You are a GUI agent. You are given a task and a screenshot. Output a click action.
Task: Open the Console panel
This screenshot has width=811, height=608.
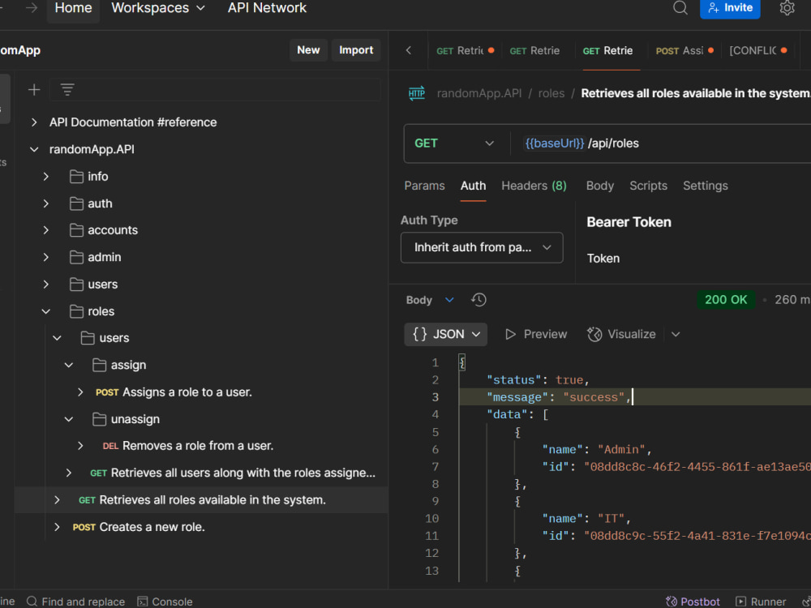coord(165,602)
